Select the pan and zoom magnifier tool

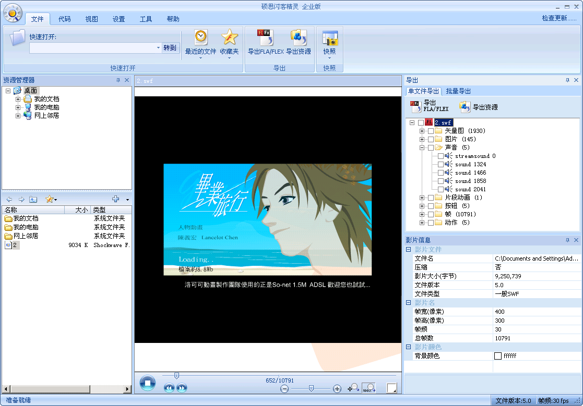pos(353,388)
